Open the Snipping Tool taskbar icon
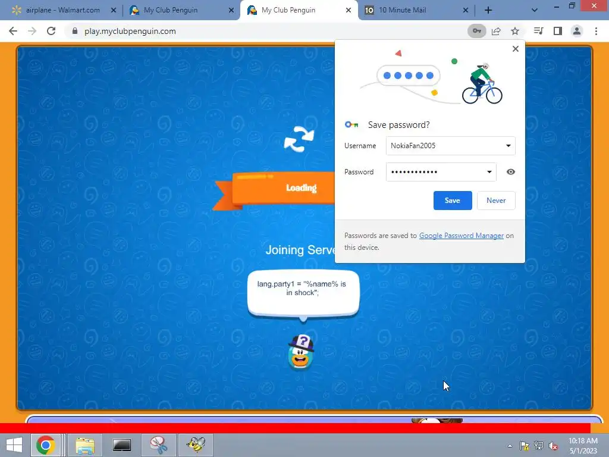609x457 pixels. 158,445
